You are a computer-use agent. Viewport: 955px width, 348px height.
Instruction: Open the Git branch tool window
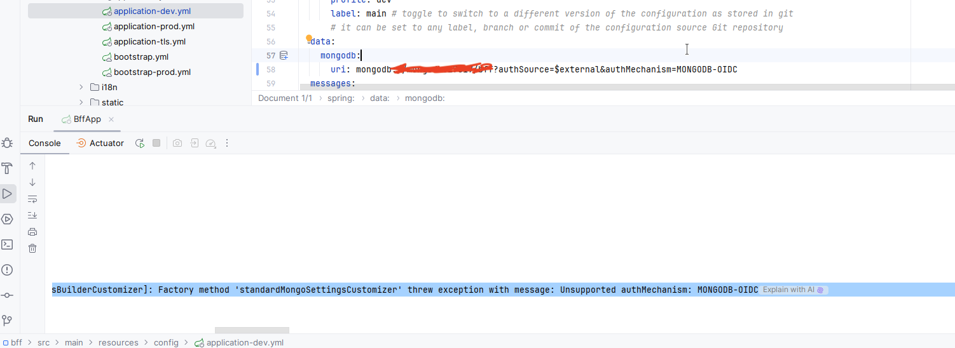pyautogui.click(x=7, y=320)
